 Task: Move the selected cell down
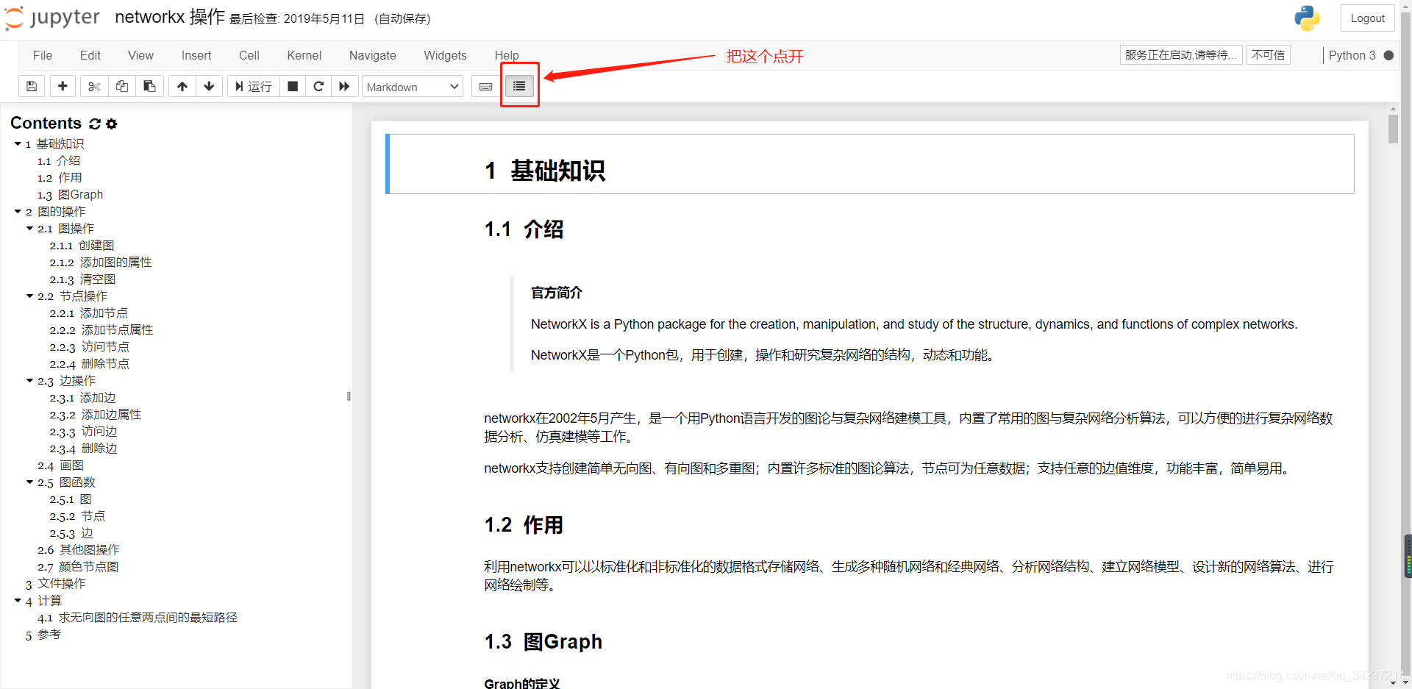click(x=210, y=87)
